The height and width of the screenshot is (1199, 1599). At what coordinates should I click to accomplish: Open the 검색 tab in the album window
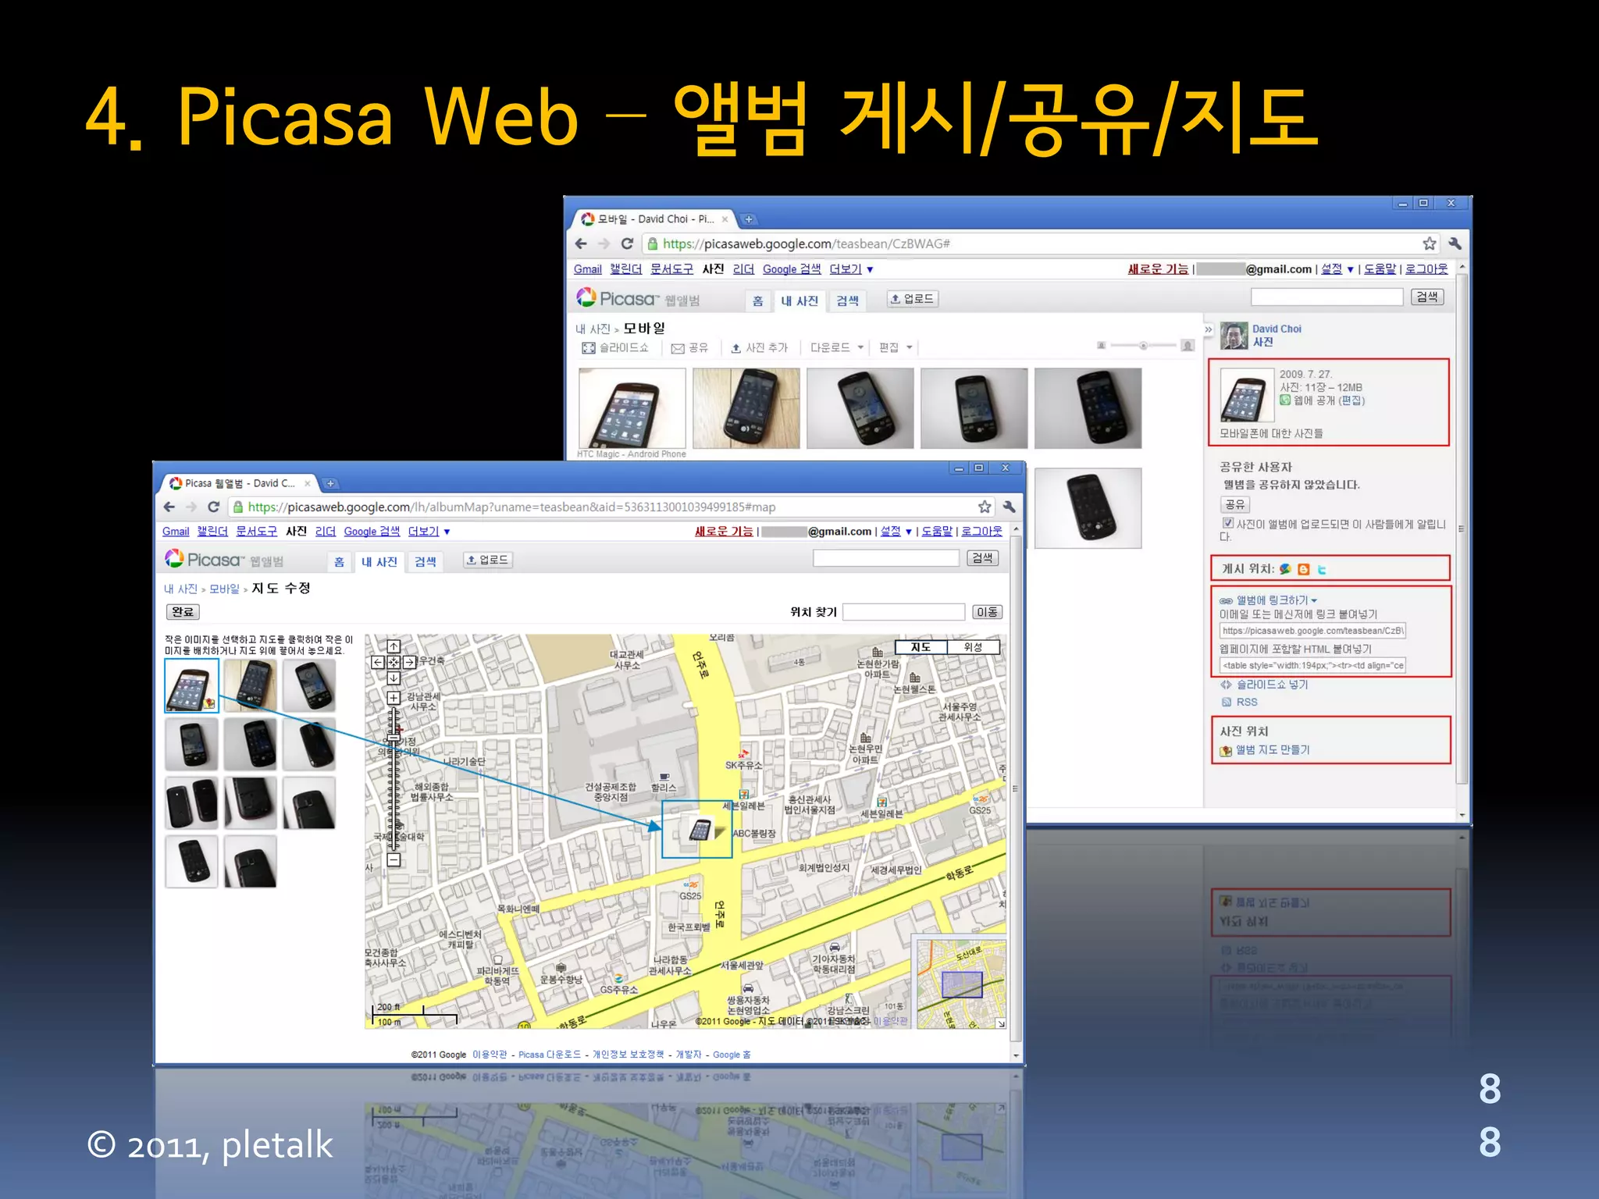(x=848, y=301)
